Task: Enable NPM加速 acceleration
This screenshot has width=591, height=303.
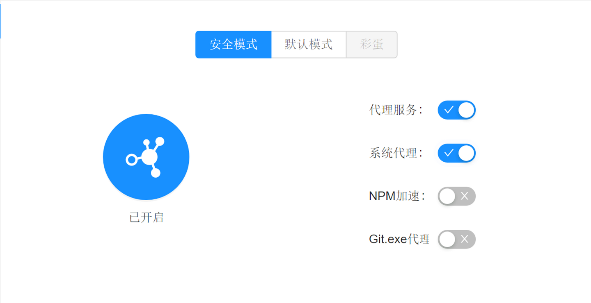Action: [456, 196]
